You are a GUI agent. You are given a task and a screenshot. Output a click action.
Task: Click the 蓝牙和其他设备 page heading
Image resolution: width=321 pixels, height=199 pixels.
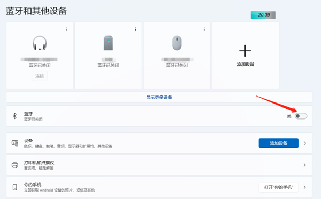36,11
